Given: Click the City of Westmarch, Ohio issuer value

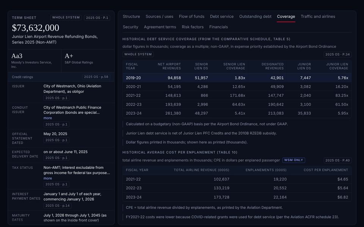Looking at the screenshot, I should [x=72, y=89].
